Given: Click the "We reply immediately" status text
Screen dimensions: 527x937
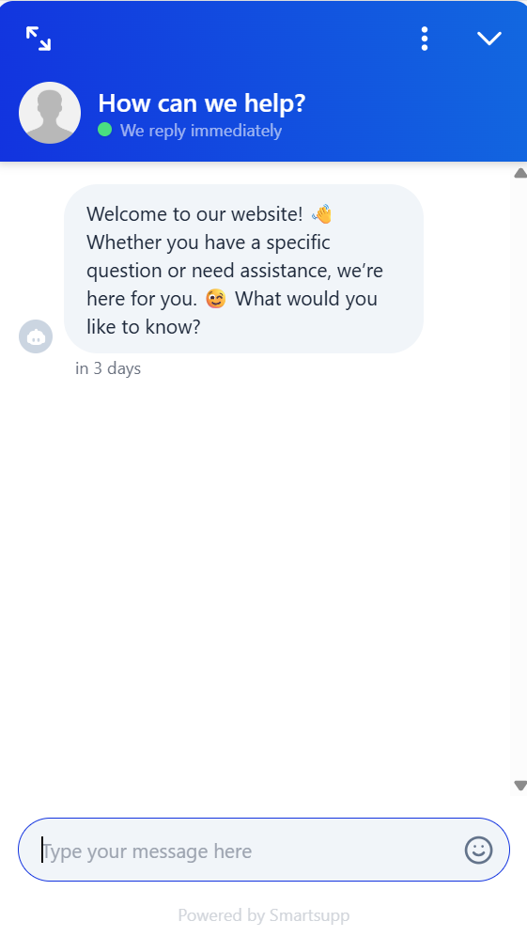Looking at the screenshot, I should click(x=201, y=131).
